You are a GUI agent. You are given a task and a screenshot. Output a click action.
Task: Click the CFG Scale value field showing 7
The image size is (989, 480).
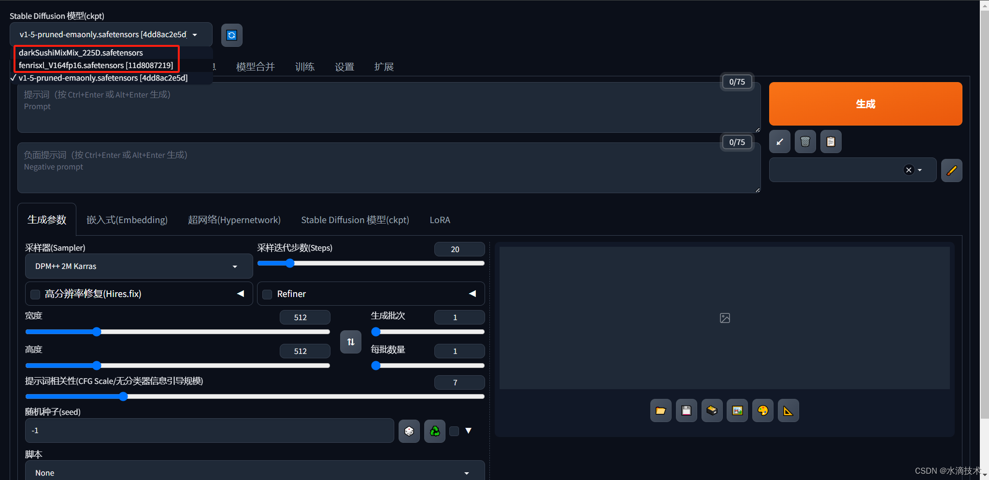pos(459,382)
